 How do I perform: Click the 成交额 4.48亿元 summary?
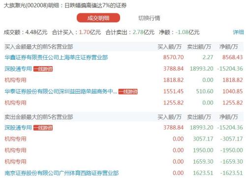pos(26,32)
